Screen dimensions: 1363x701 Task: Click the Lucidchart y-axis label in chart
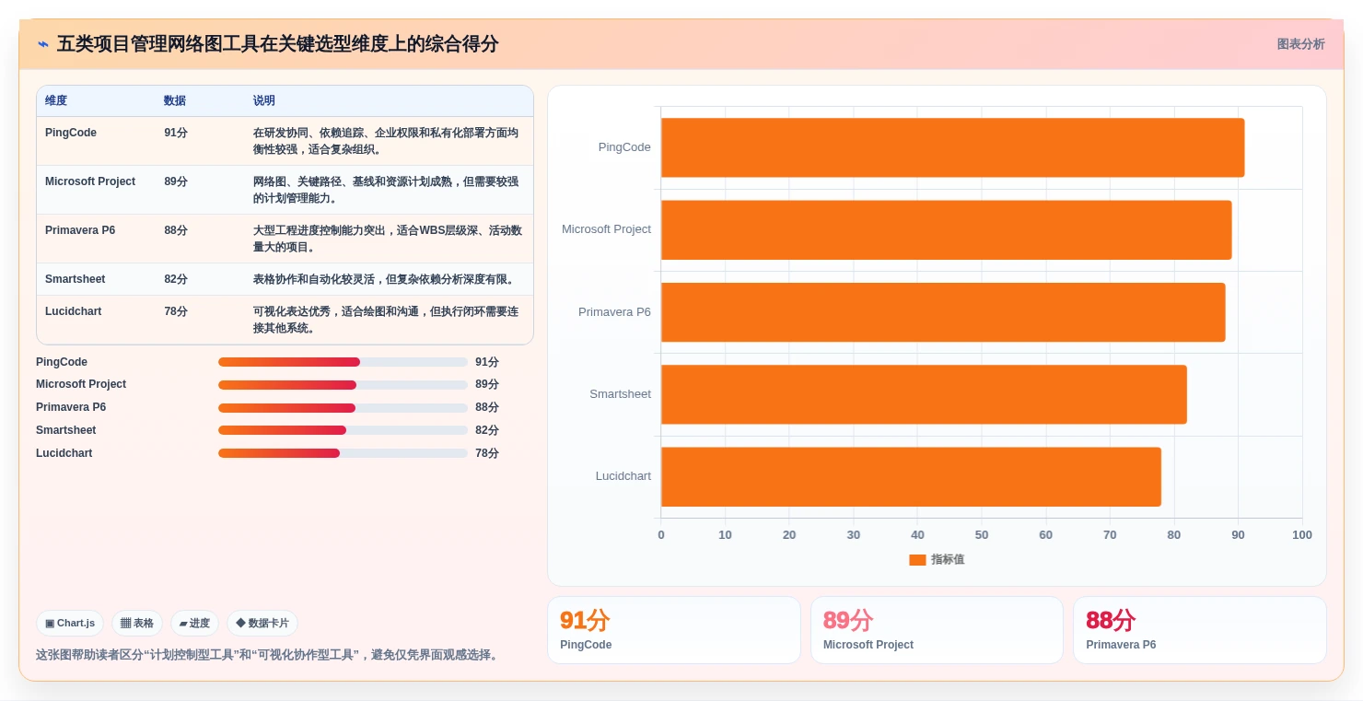click(623, 476)
